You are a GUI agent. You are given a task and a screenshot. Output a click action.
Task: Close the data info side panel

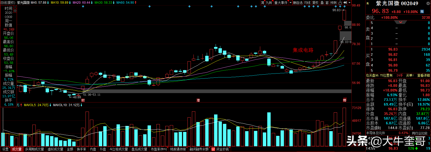pos(15,8)
